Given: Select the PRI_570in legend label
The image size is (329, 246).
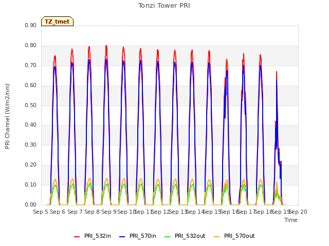Looking at the screenshot, I should coord(143,236).
